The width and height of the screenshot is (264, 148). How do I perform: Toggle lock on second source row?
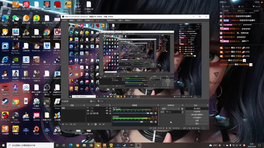[110, 111]
